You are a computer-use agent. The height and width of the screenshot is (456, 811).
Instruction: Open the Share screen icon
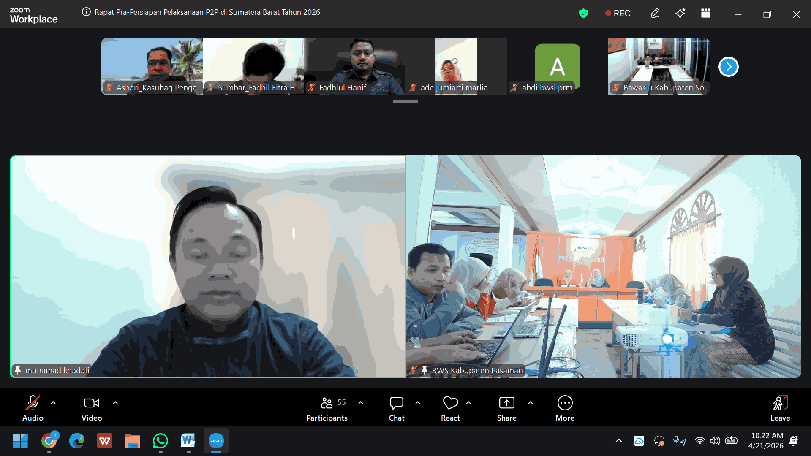coord(506,403)
